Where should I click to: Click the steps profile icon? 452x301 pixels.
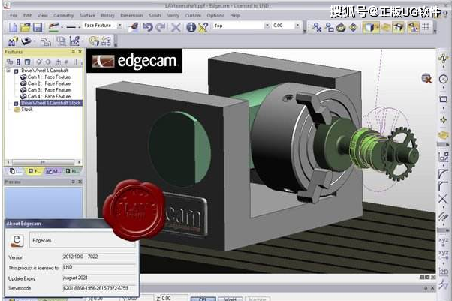(x=46, y=41)
